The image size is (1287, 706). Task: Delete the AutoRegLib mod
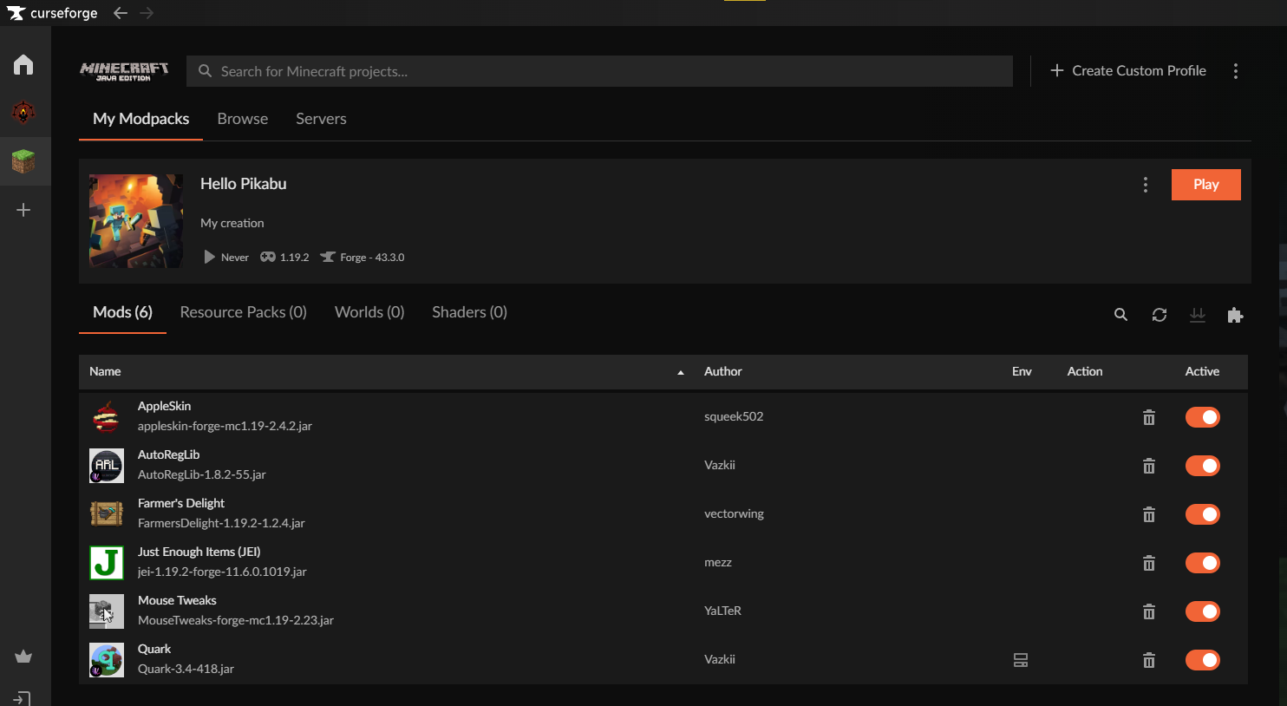pos(1149,466)
